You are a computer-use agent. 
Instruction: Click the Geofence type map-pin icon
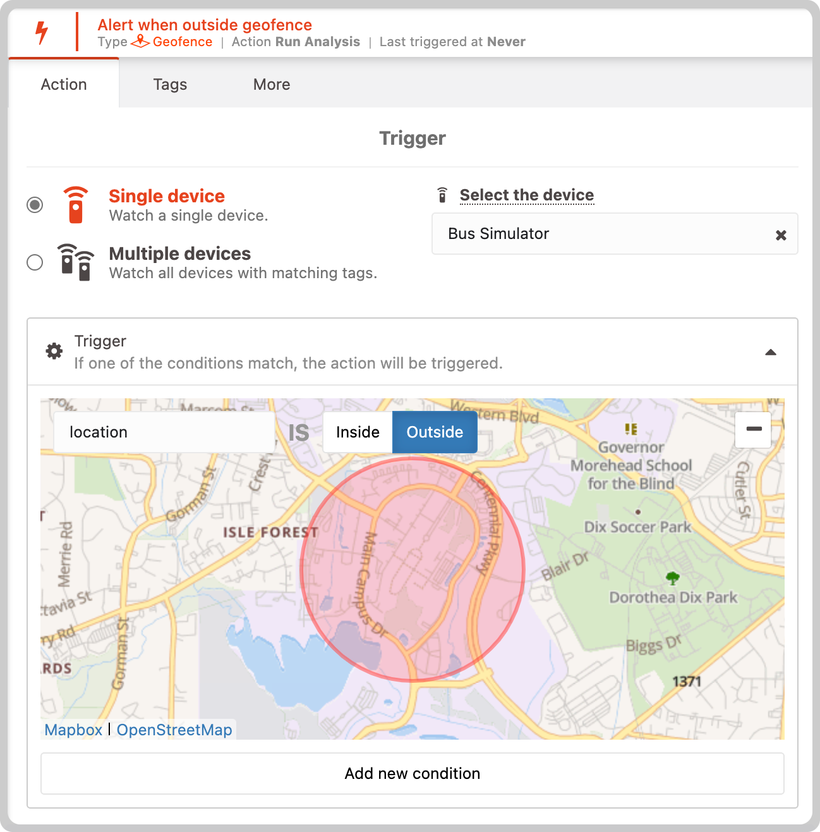(x=140, y=42)
